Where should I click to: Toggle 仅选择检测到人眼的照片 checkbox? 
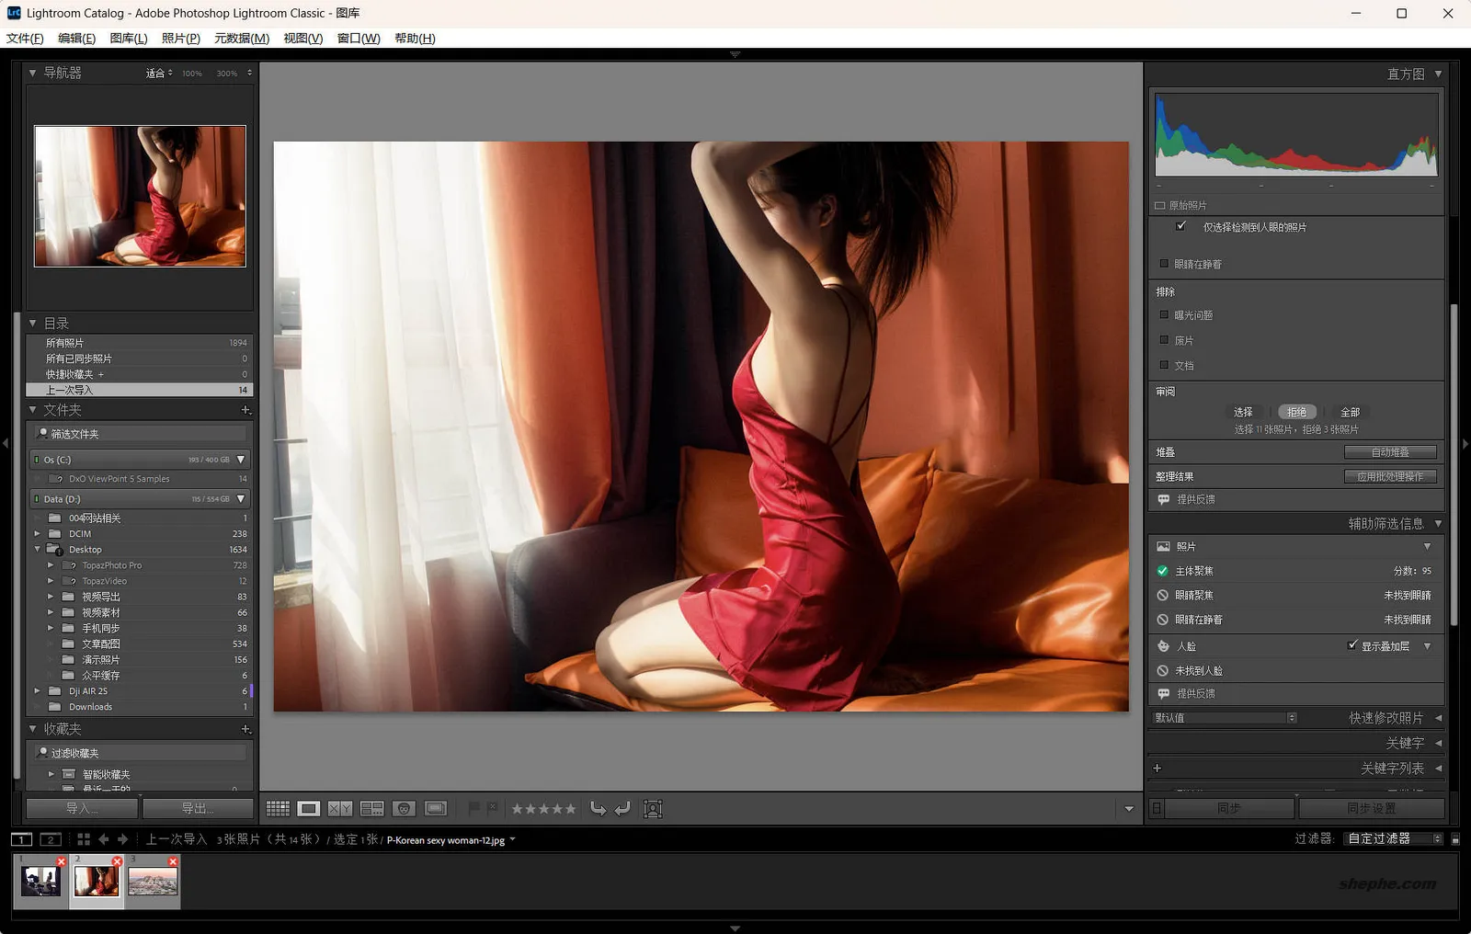click(1181, 226)
